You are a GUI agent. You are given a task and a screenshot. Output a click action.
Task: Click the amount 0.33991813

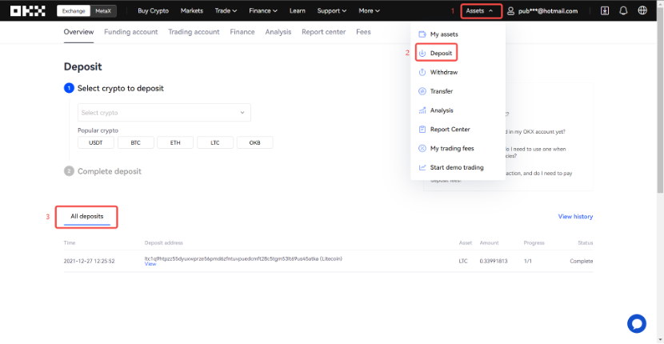[494, 262]
